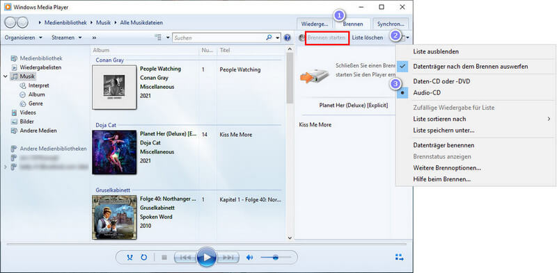Click the search magnifier icon
This screenshot has width=557, height=273.
point(269,38)
